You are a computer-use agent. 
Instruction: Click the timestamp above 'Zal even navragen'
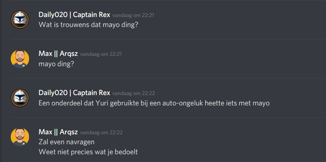point(101,132)
